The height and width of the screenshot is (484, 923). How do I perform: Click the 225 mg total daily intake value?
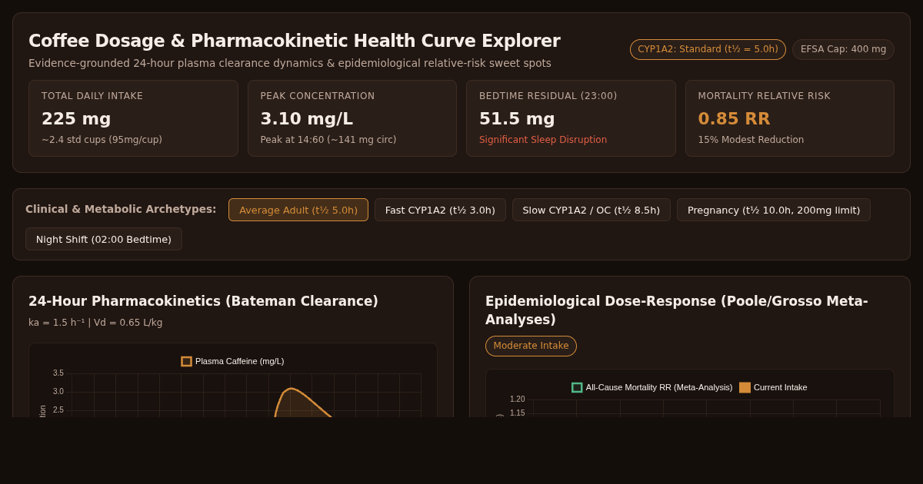coord(76,119)
